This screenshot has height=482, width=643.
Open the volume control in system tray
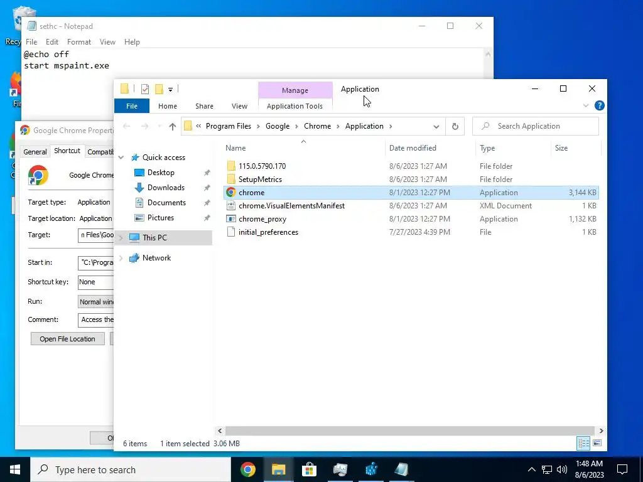tap(562, 469)
